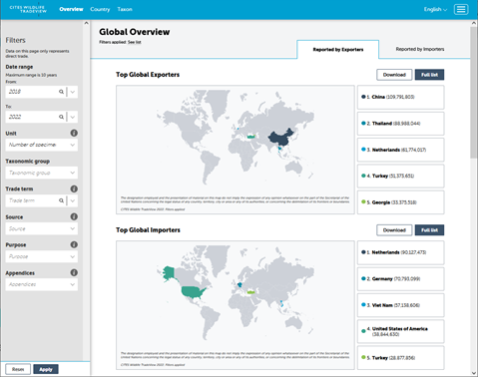Open the Top Global Importers full list

429,230
